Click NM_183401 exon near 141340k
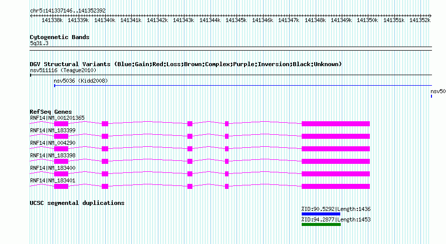This screenshot has height=244, width=446. (x=105, y=186)
